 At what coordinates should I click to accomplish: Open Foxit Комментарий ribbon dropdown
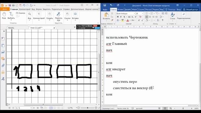point(39,16)
